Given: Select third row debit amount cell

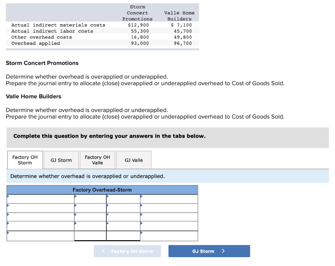Looking at the screenshot, I should [90, 217].
